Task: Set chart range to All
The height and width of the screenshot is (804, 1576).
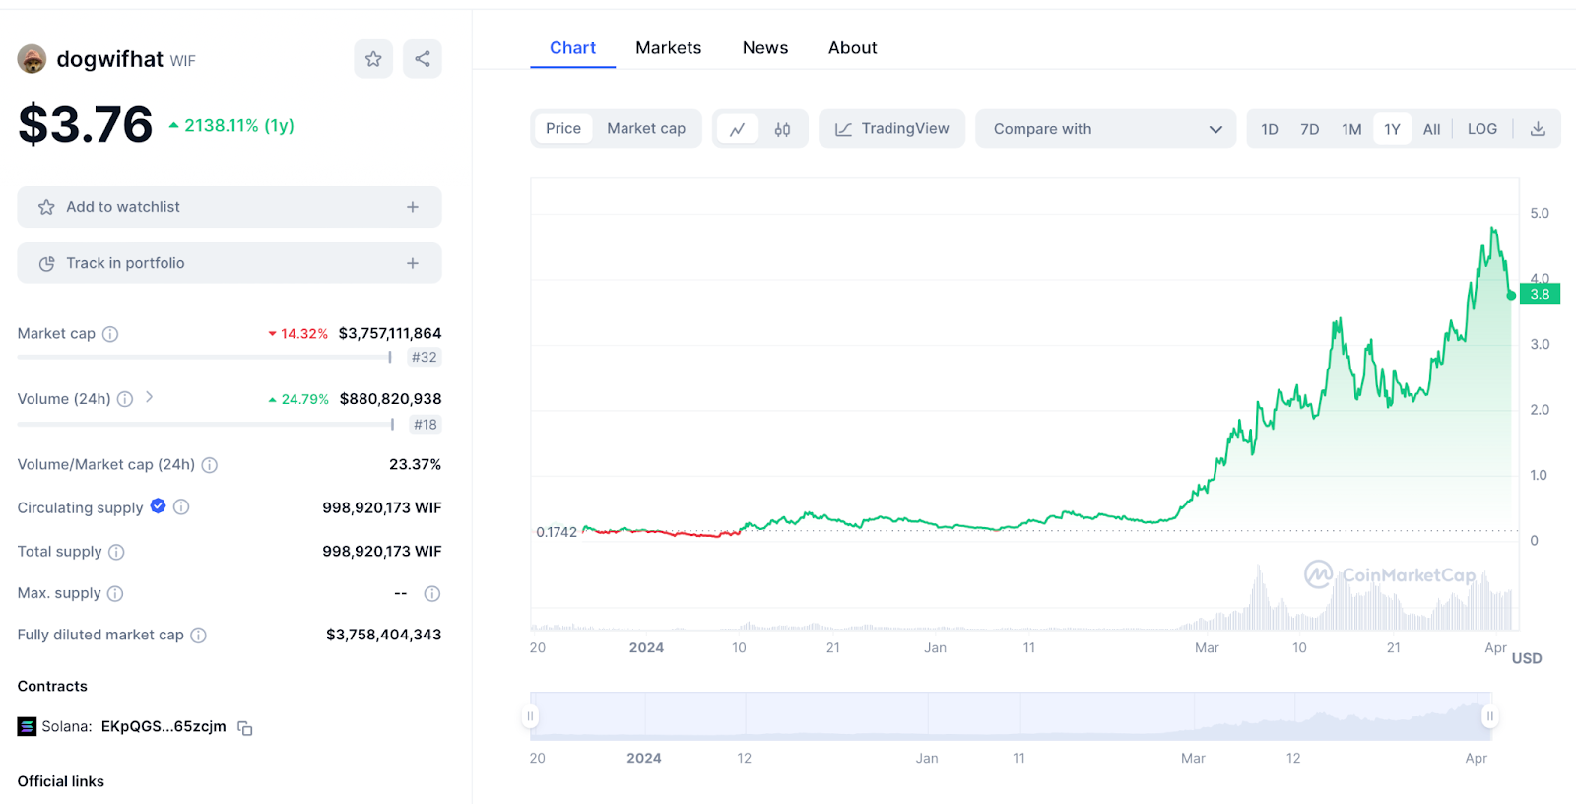Action: pos(1432,129)
